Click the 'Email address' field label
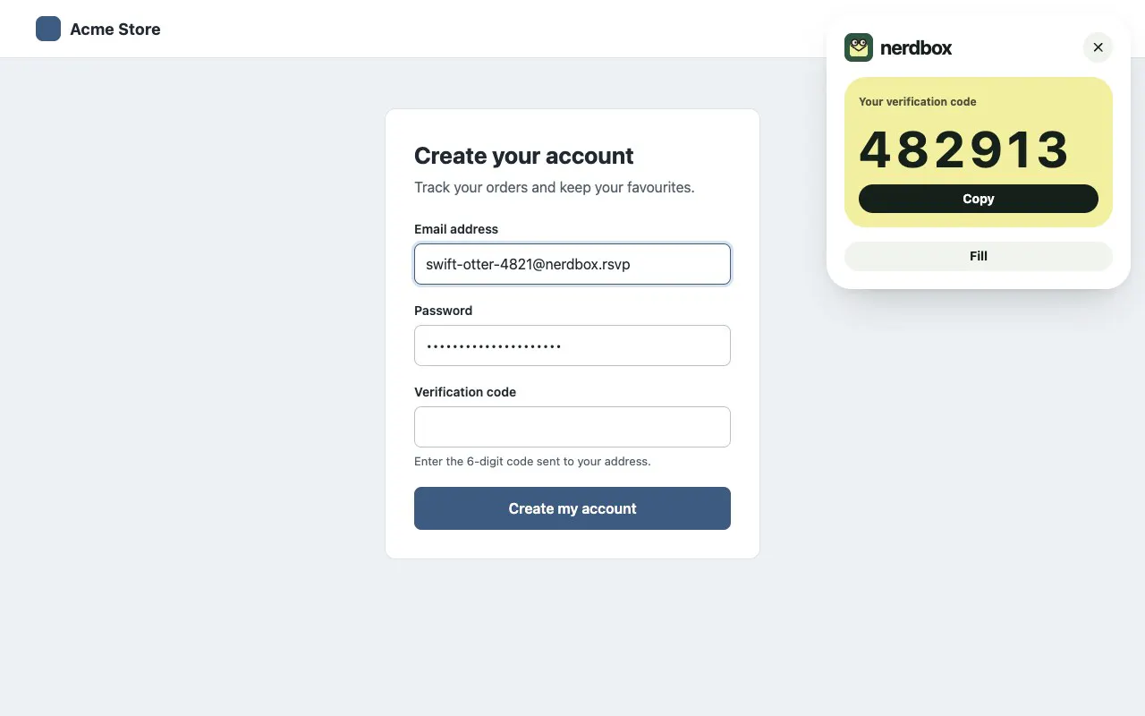 (x=456, y=229)
